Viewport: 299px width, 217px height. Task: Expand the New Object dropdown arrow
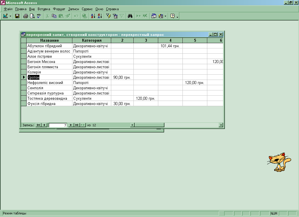pos(165,16)
